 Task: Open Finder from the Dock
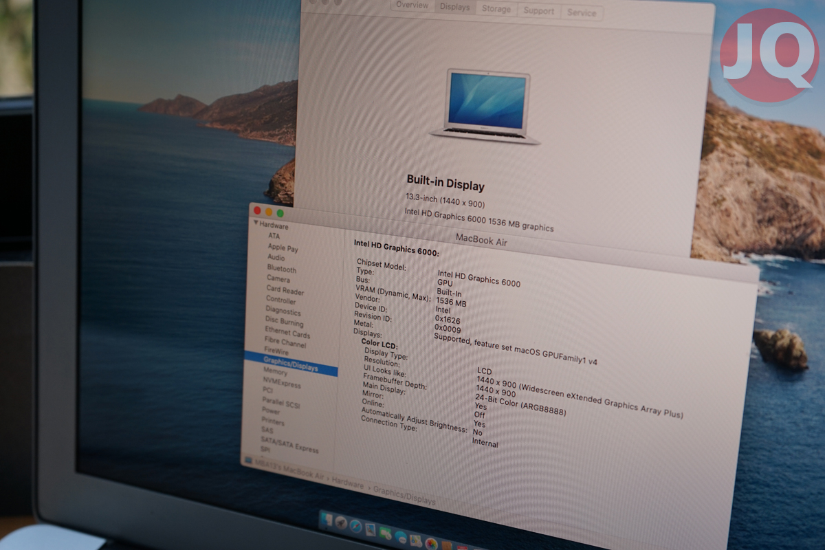(327, 519)
